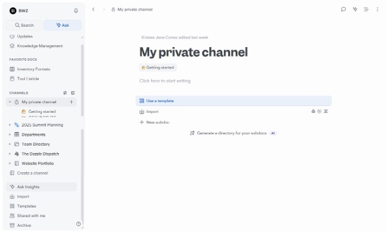Click the 'Click here to start writing' placeholder

(165, 81)
